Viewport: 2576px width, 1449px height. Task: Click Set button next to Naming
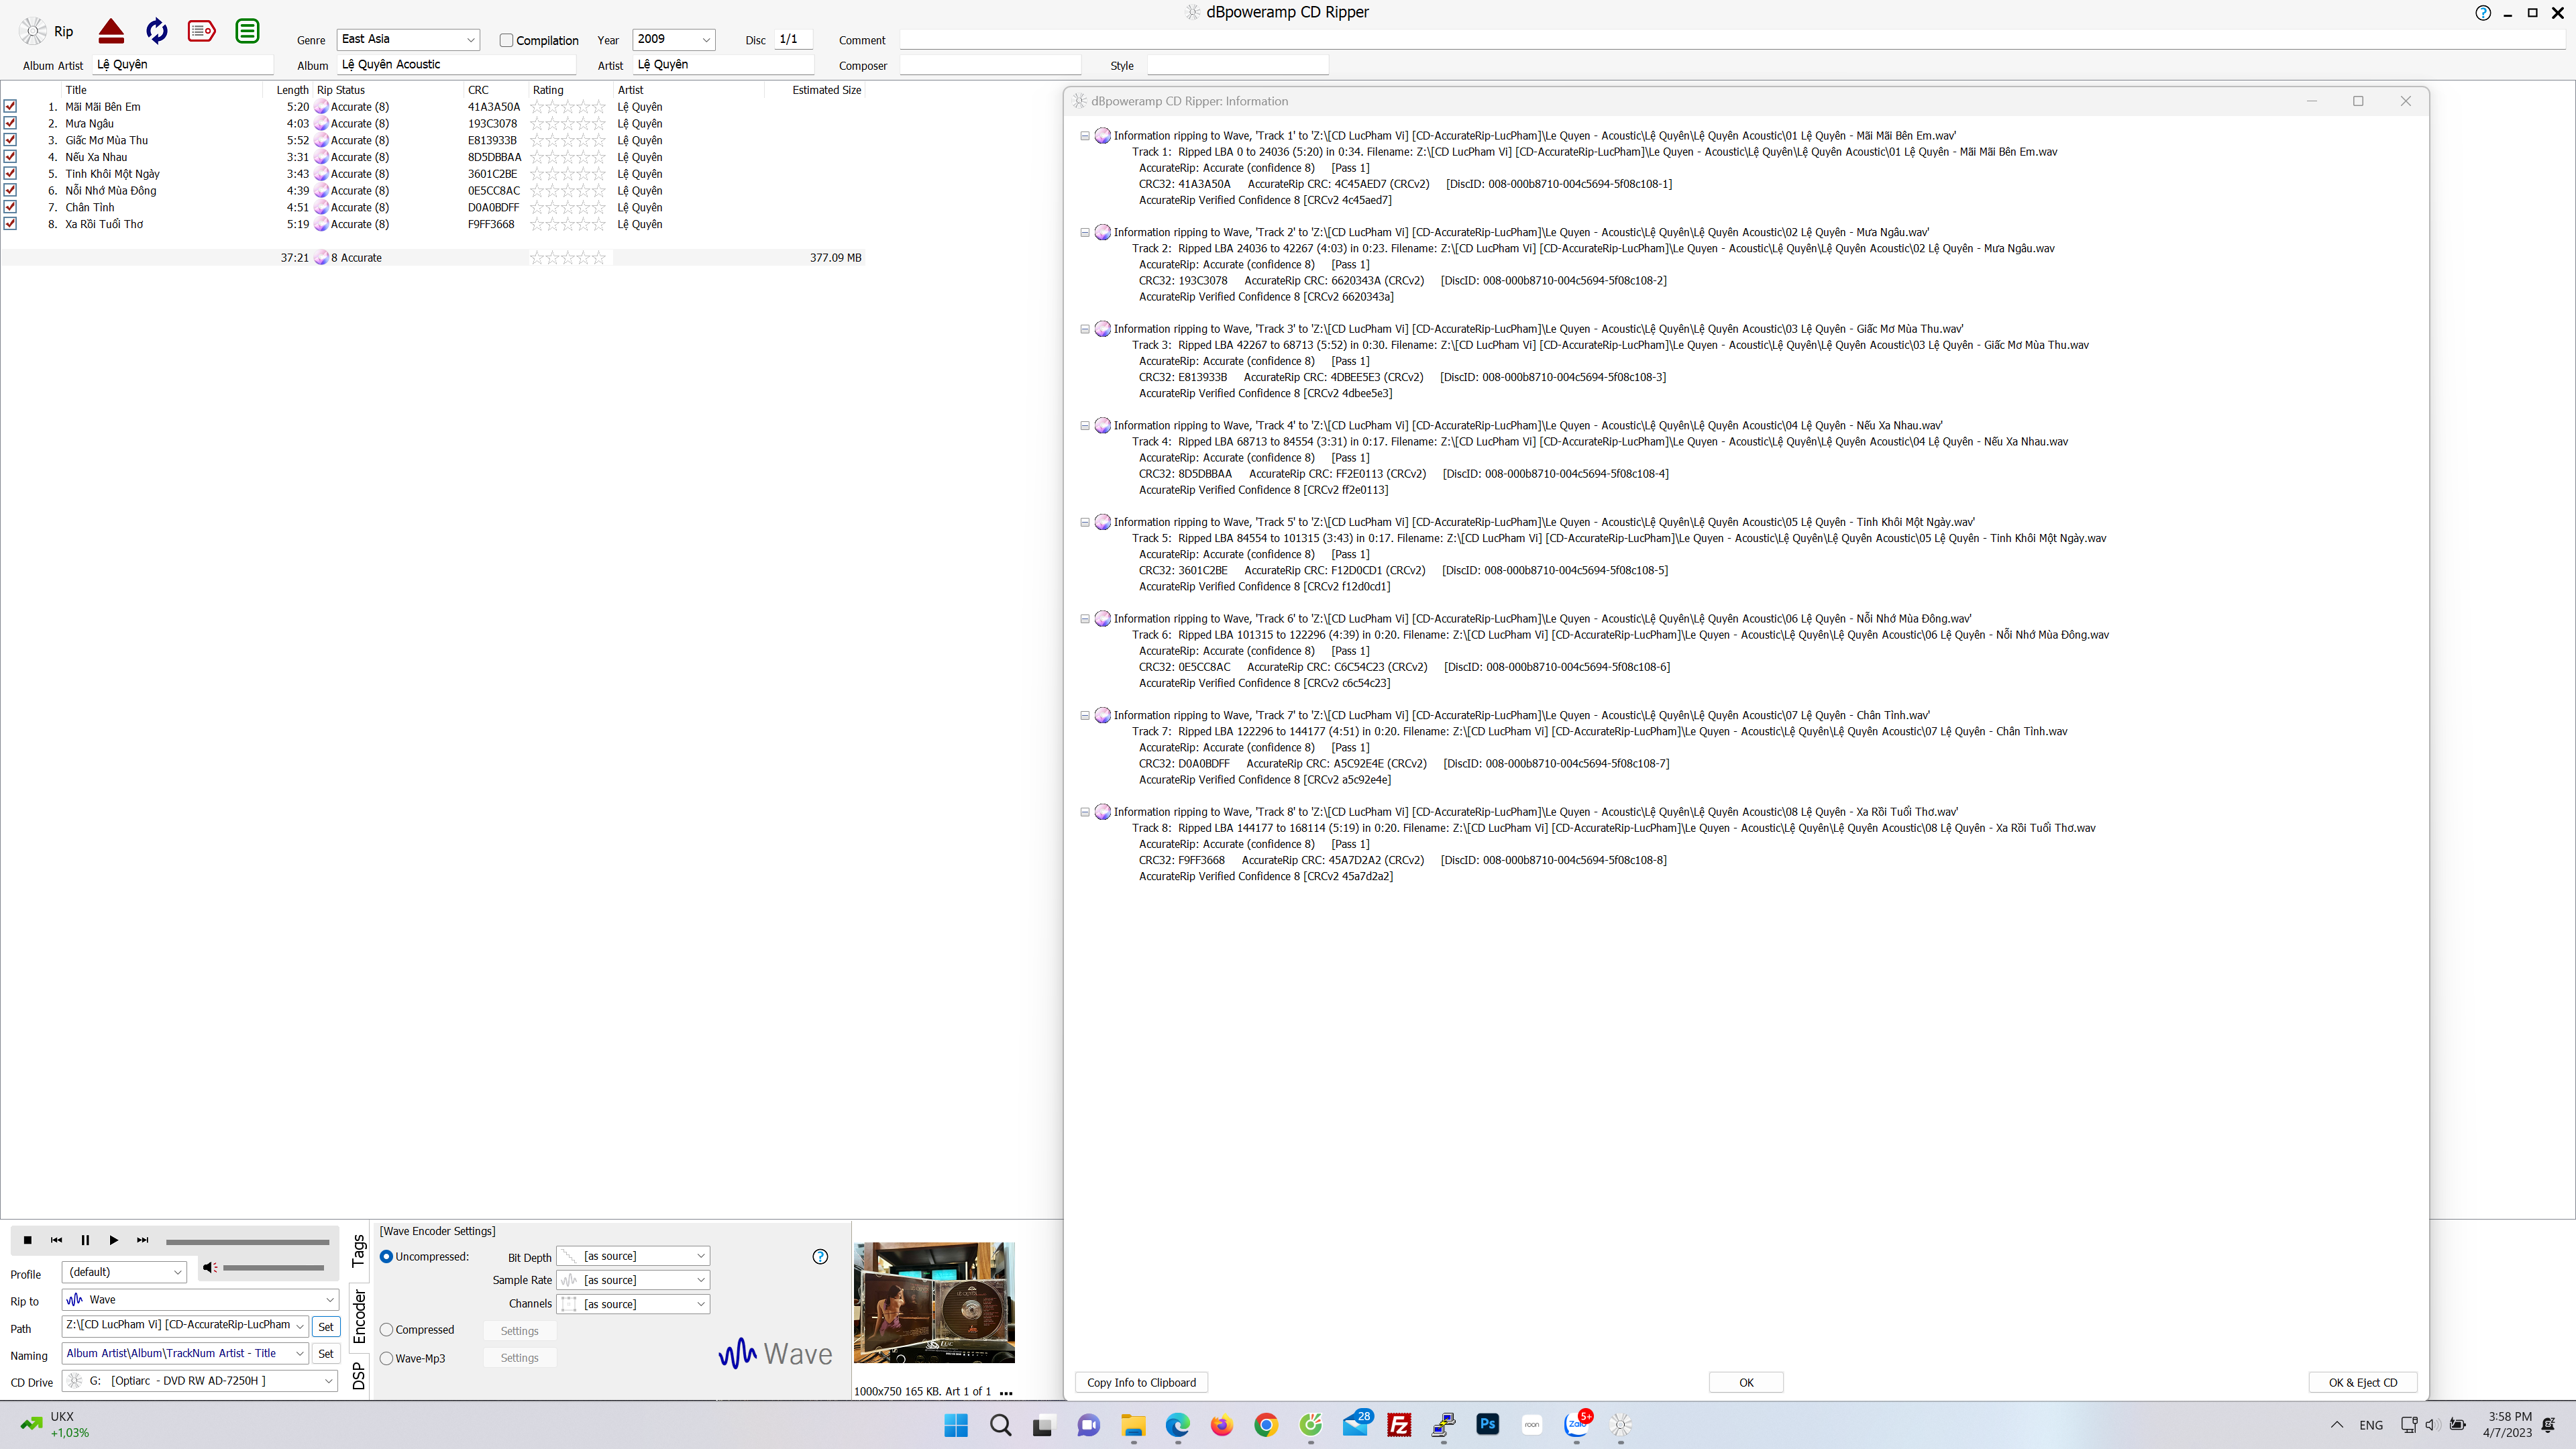pyautogui.click(x=326, y=1354)
